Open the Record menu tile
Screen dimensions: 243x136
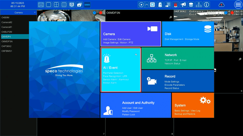(x=178, y=81)
